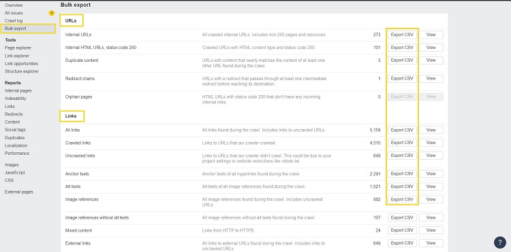
Task: Open Link opportunities tool
Action: [x=21, y=64]
